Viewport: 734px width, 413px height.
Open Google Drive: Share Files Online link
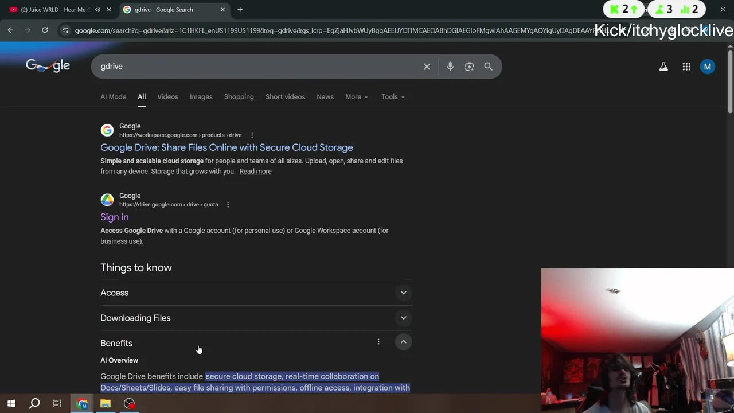click(x=227, y=147)
